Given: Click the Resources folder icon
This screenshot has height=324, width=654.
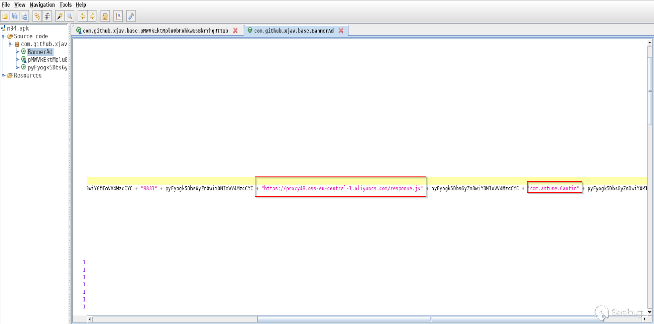Looking at the screenshot, I should (10, 76).
